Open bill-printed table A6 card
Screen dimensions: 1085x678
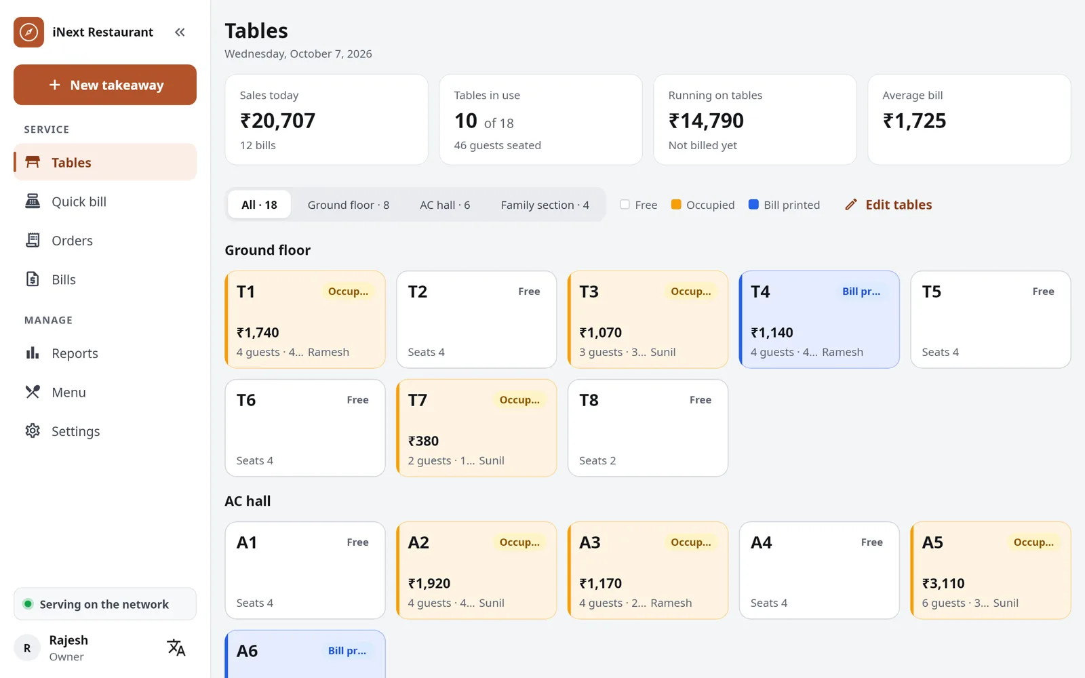pos(305,654)
